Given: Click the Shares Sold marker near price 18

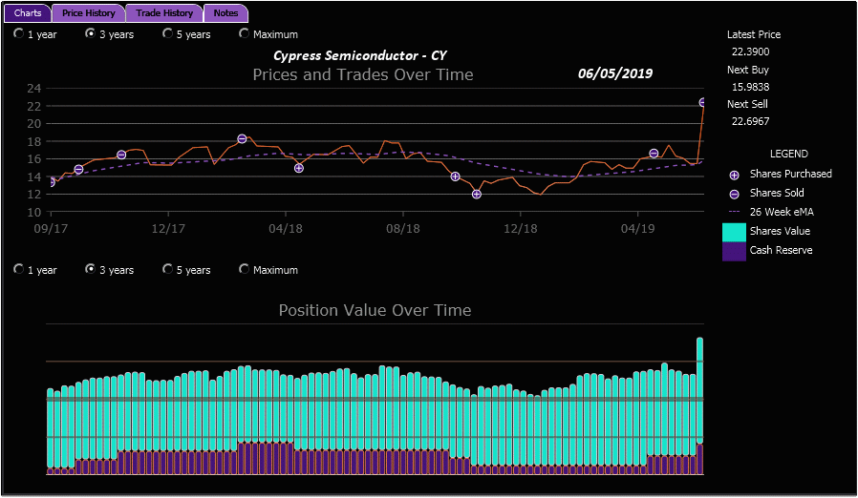Looking at the screenshot, I should [x=242, y=139].
